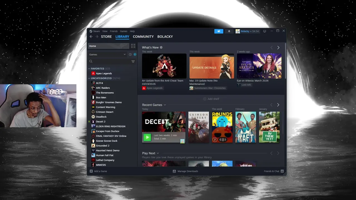Click the Deadlock game icon
Image resolution: width=356 pixels, height=200 pixels.
click(x=93, y=117)
